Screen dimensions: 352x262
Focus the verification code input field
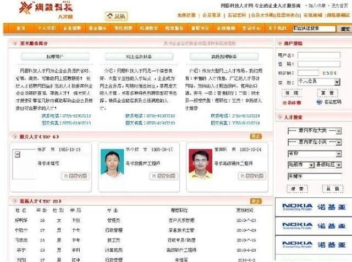tap(308, 73)
